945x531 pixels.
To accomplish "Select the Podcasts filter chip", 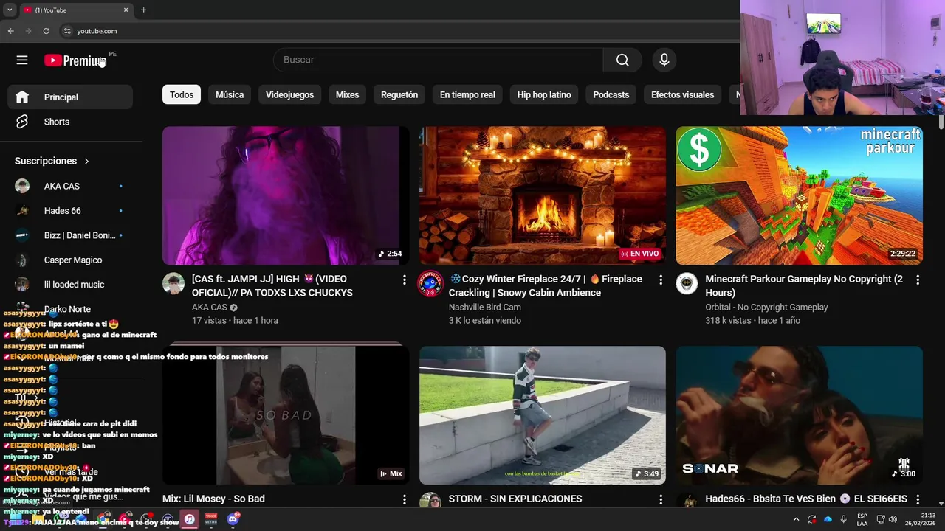I will (611, 94).
